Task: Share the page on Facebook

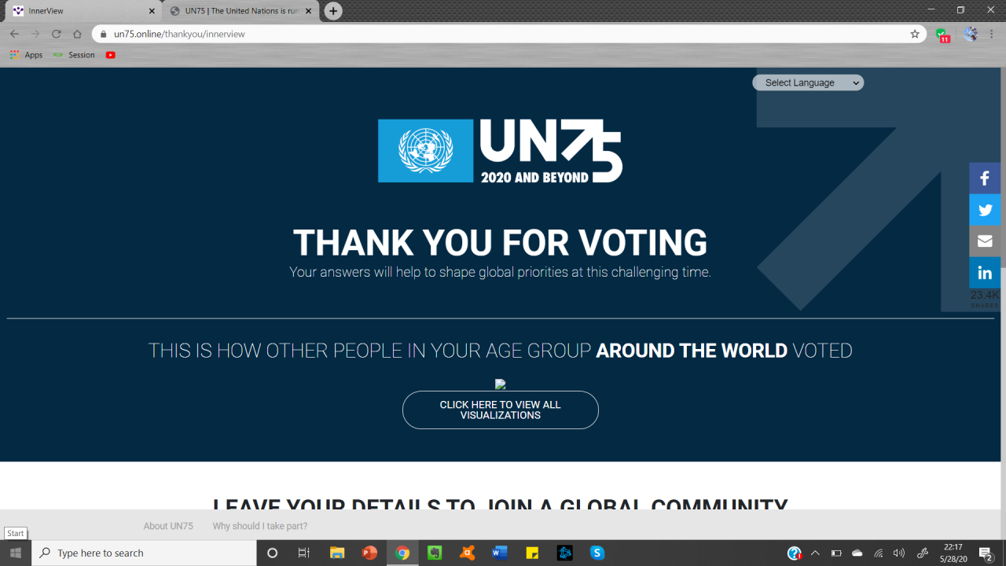Action: (985, 178)
